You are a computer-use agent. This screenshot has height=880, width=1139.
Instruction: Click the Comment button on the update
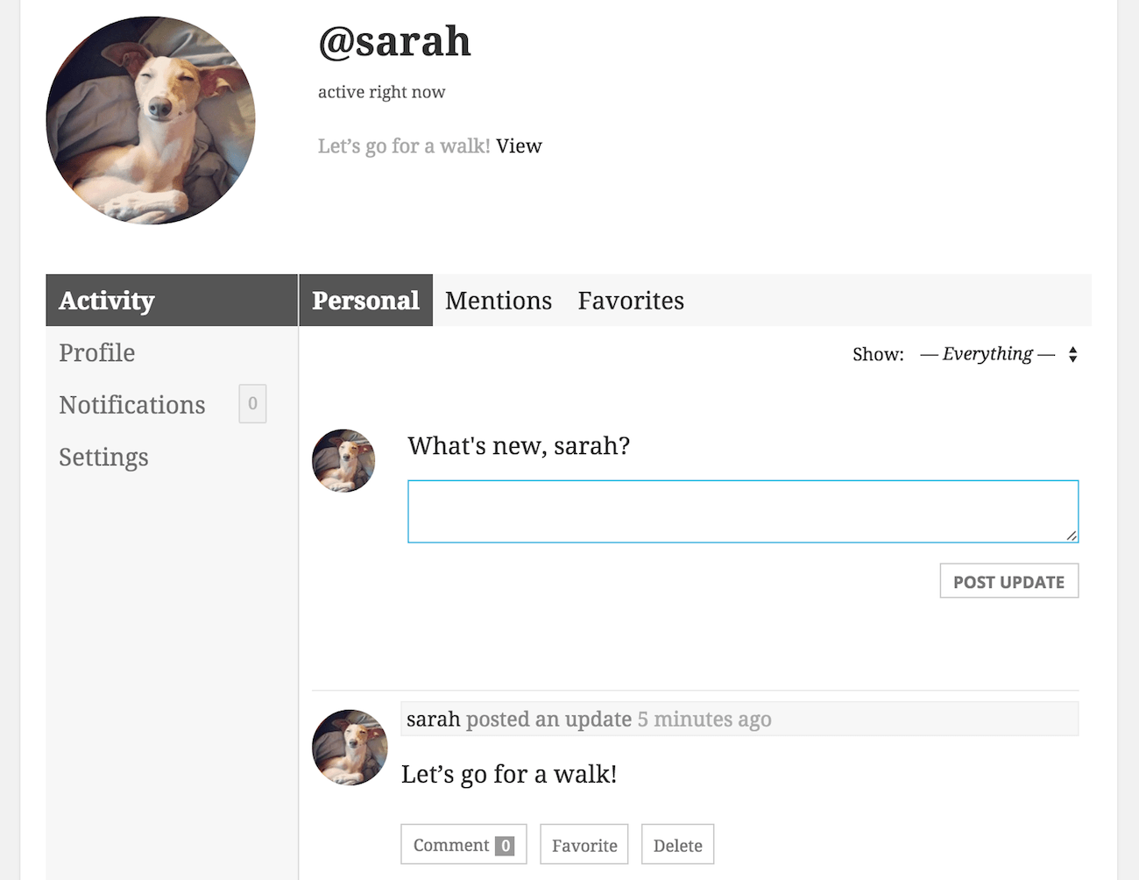pos(463,845)
